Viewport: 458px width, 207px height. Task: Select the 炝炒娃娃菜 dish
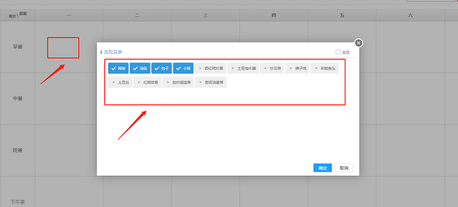point(177,82)
